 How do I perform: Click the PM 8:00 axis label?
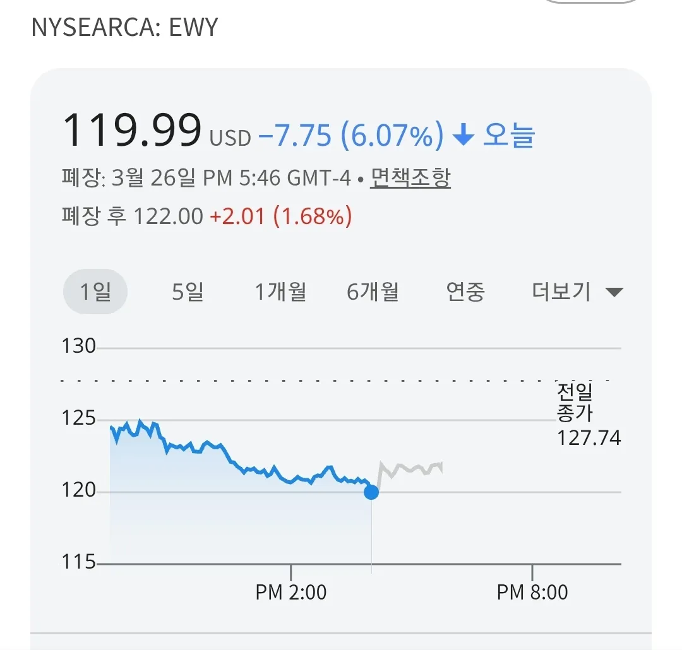point(532,592)
